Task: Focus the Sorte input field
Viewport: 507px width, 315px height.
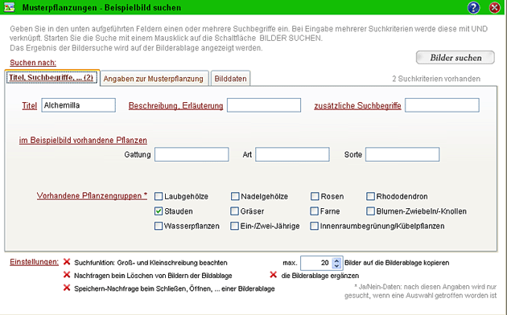Action: (402, 154)
